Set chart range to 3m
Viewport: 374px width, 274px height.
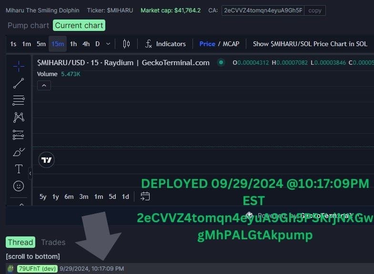(84, 196)
